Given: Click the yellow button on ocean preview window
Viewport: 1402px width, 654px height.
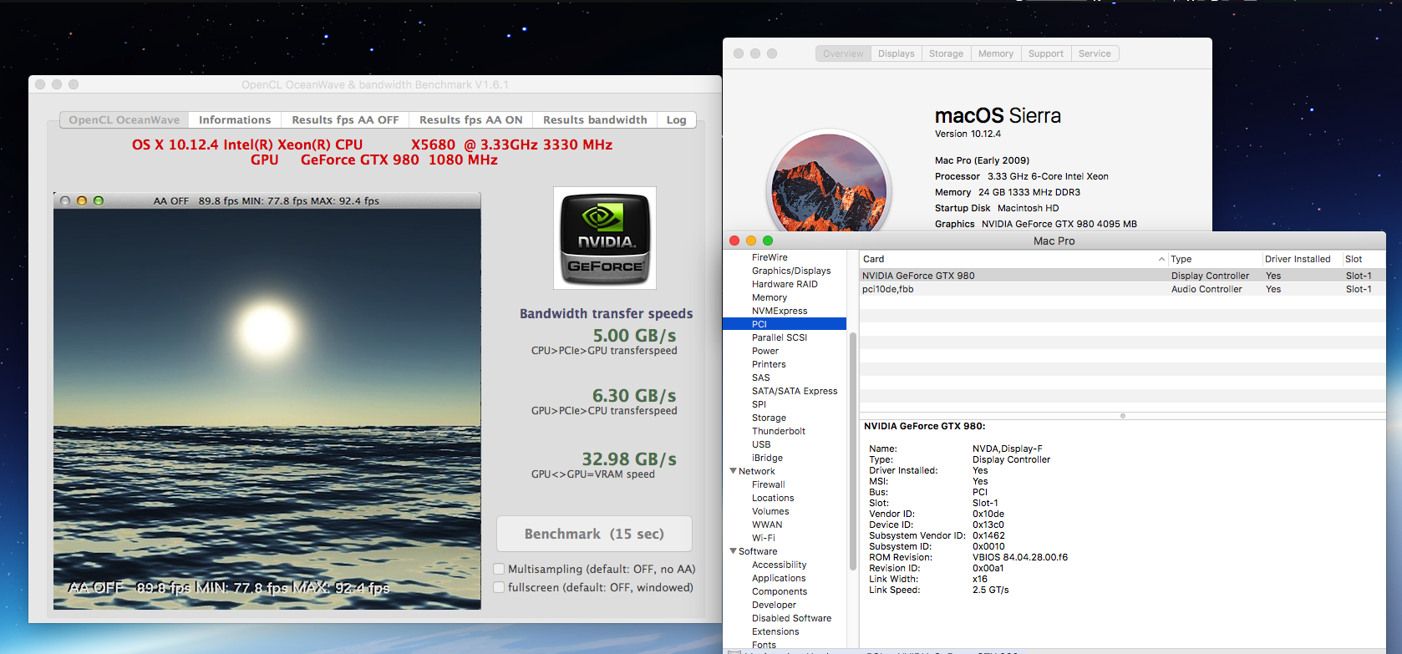Looking at the screenshot, I should tap(82, 200).
